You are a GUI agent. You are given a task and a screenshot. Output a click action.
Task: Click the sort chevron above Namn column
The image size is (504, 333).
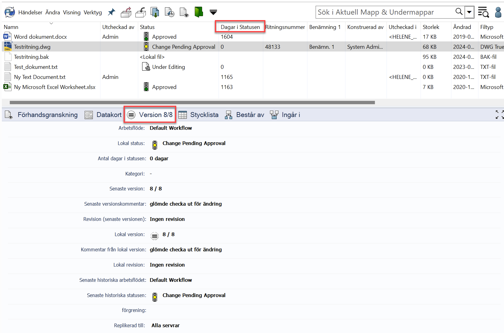(x=51, y=23)
